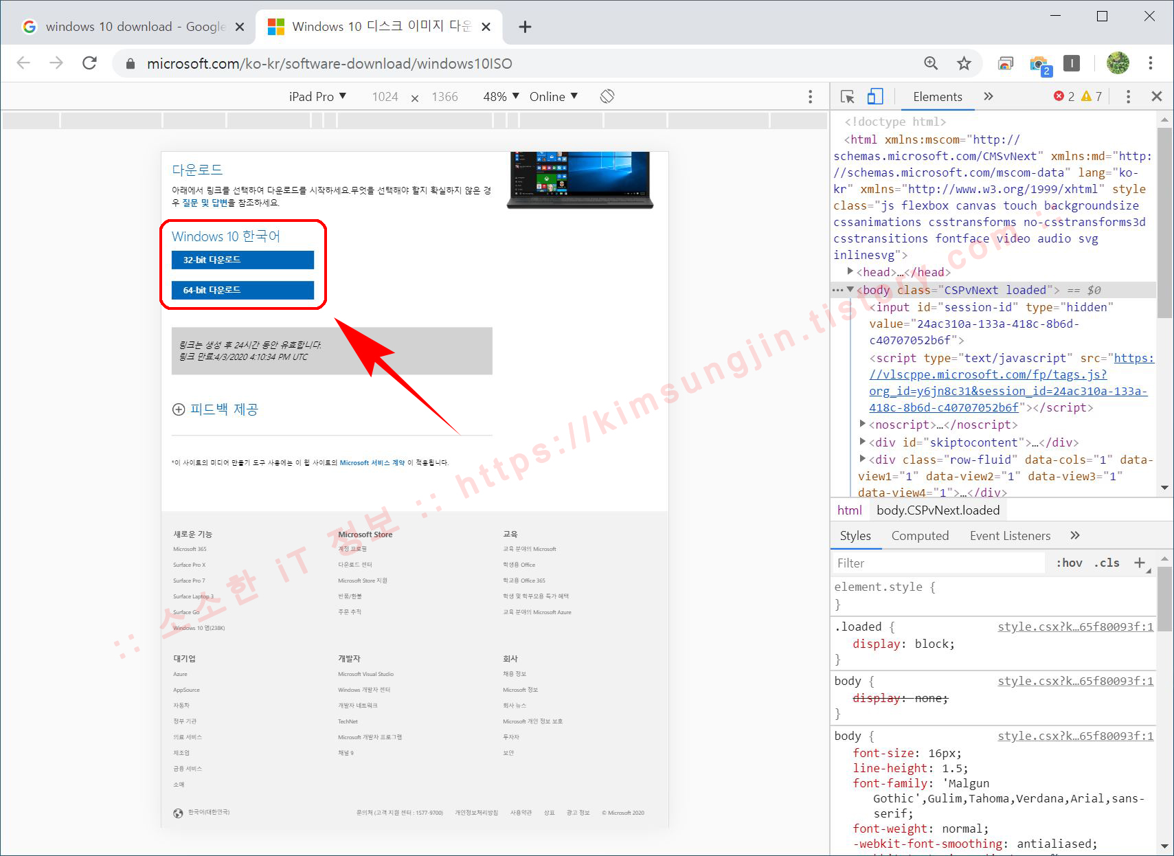Open the 48% zoom dropdown
Image resolution: width=1174 pixels, height=856 pixels.
[x=501, y=96]
